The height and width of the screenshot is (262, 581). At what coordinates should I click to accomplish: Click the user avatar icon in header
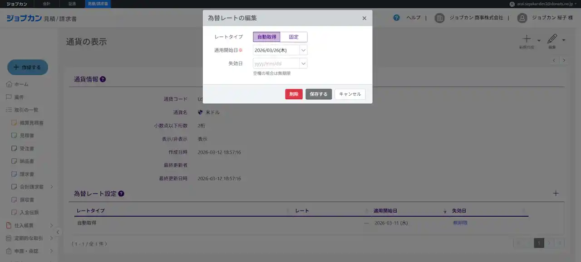coord(522,18)
